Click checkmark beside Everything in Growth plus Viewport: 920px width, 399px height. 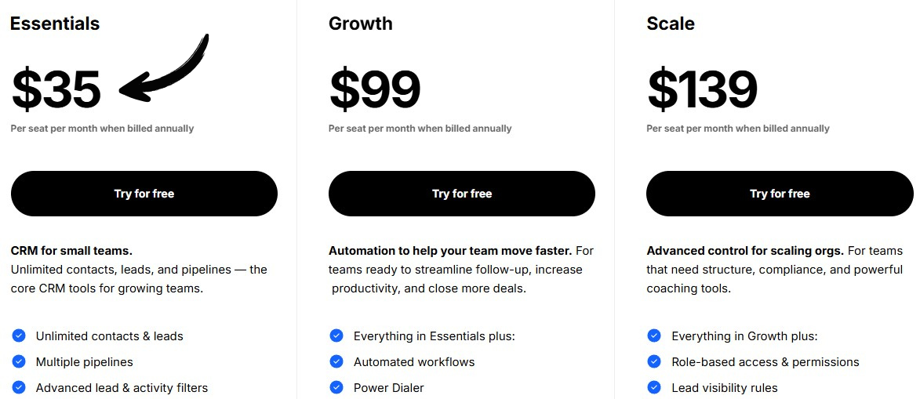(x=654, y=336)
